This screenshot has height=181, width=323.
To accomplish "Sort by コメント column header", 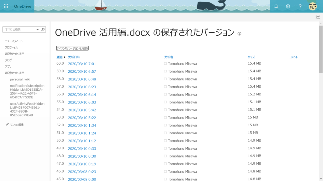I will (x=293, y=57).
